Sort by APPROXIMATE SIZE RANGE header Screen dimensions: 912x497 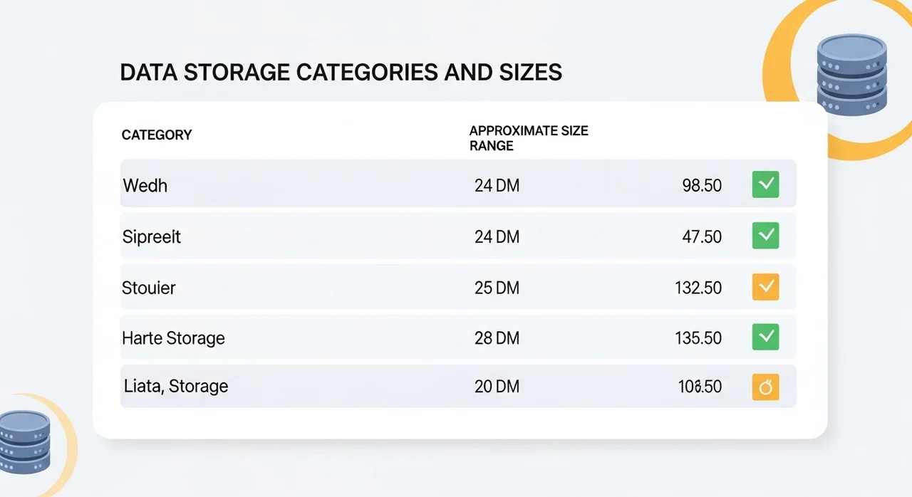pos(528,138)
